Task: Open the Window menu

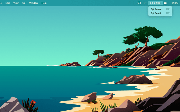Action: point(33,3)
